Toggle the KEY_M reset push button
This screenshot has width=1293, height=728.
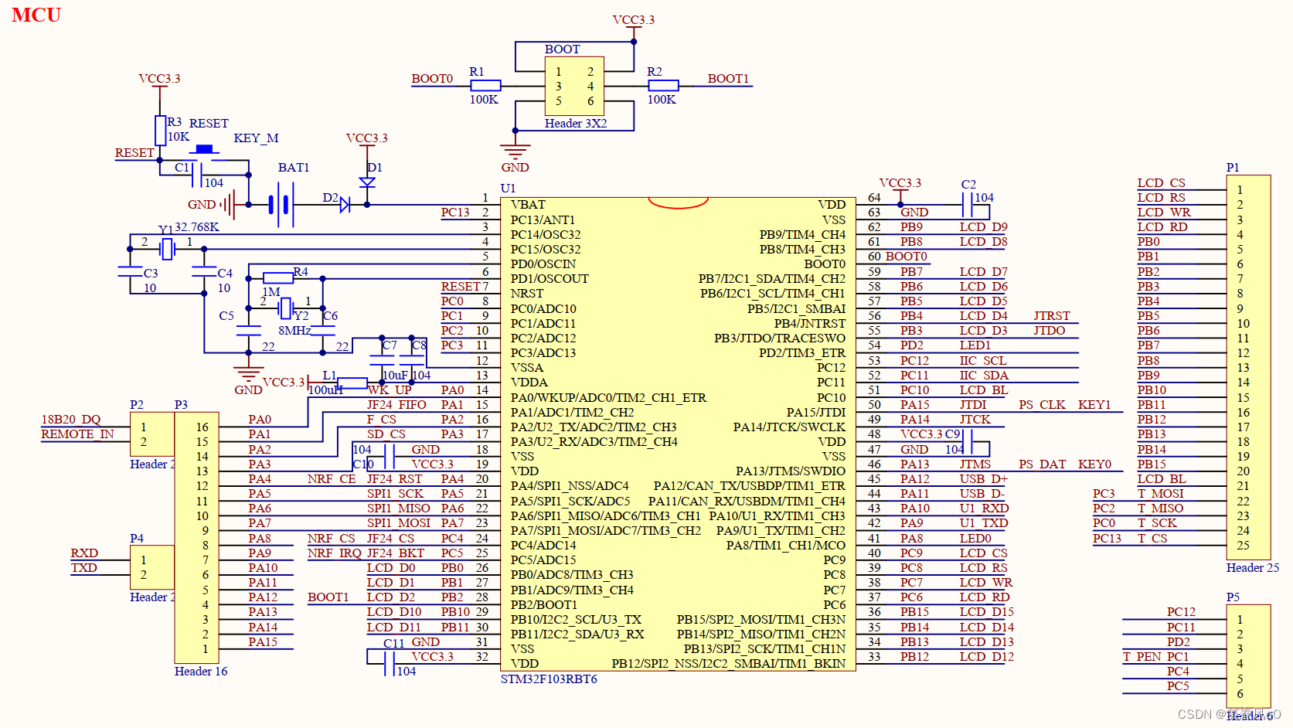point(203,151)
